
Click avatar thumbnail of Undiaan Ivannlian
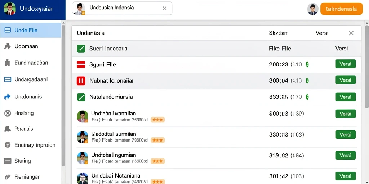tap(83, 116)
